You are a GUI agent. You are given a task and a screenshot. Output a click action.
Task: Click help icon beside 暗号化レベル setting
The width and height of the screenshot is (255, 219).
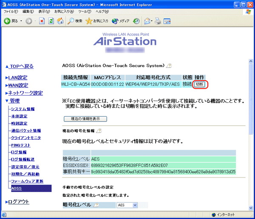96,205
